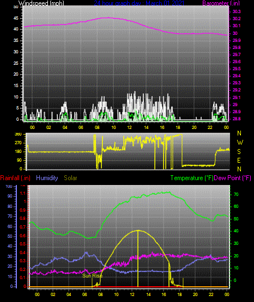Click hour 14 label under the temperature chart

pos(148,294)
